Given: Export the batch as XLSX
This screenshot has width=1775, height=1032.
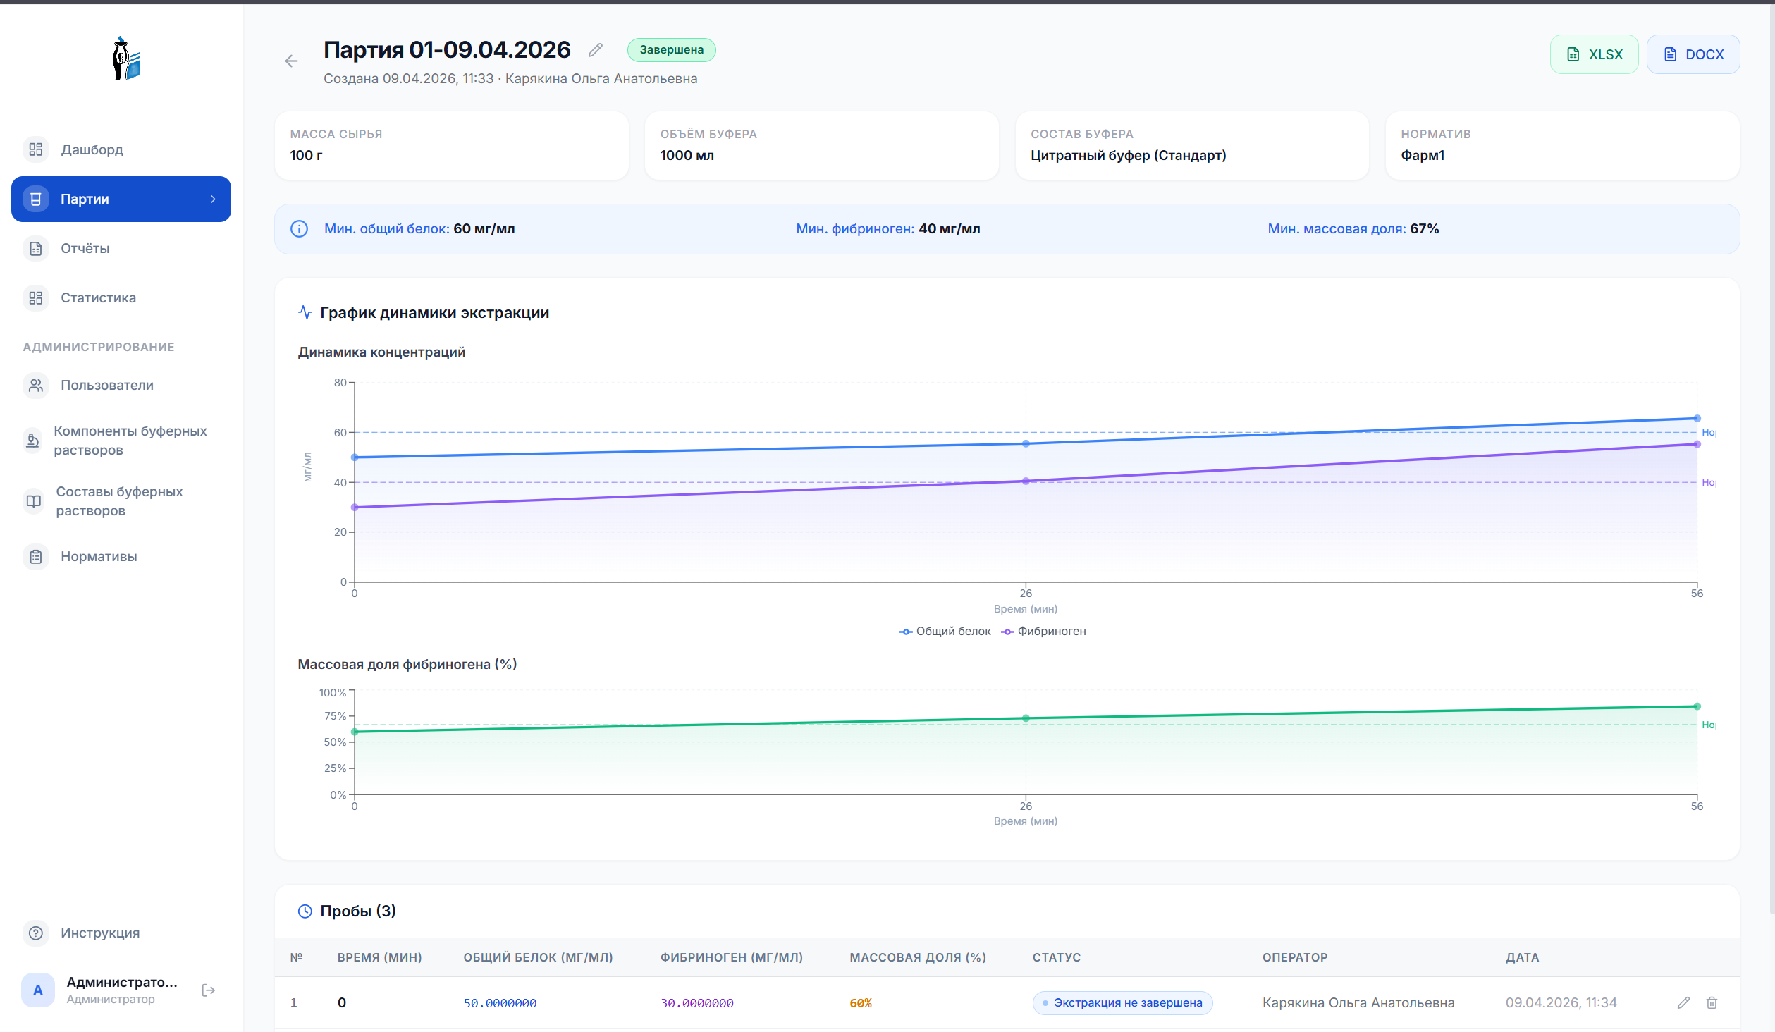Looking at the screenshot, I should 1595,54.
